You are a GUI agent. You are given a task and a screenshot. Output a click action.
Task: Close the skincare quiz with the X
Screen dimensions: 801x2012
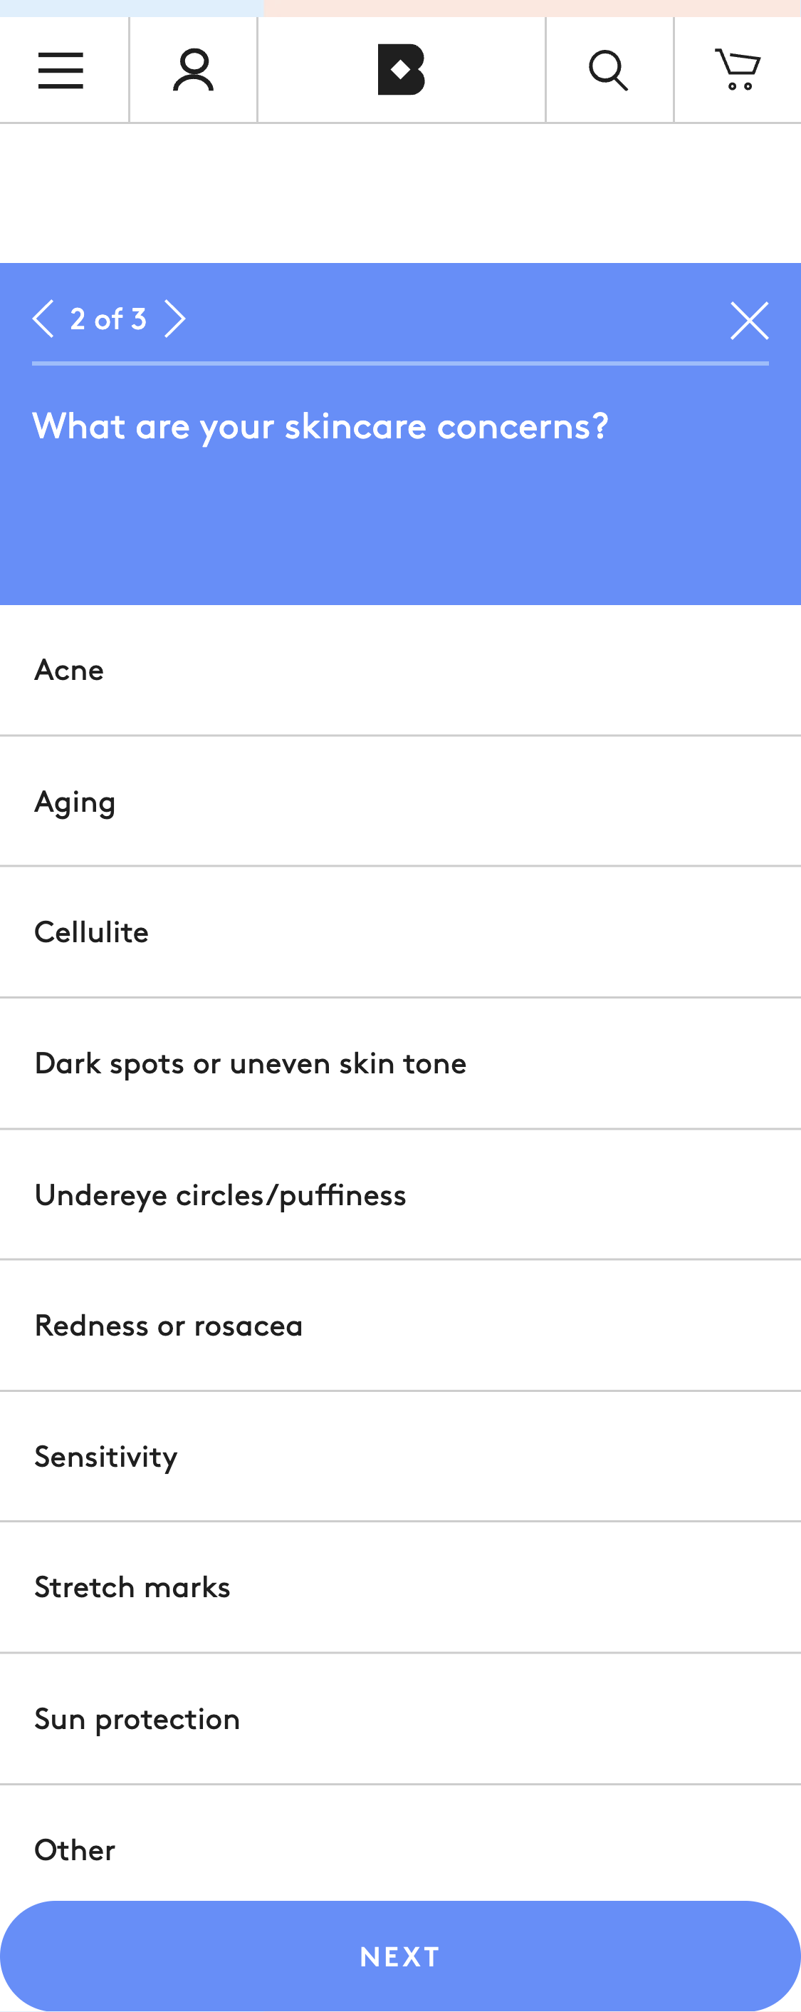(749, 319)
